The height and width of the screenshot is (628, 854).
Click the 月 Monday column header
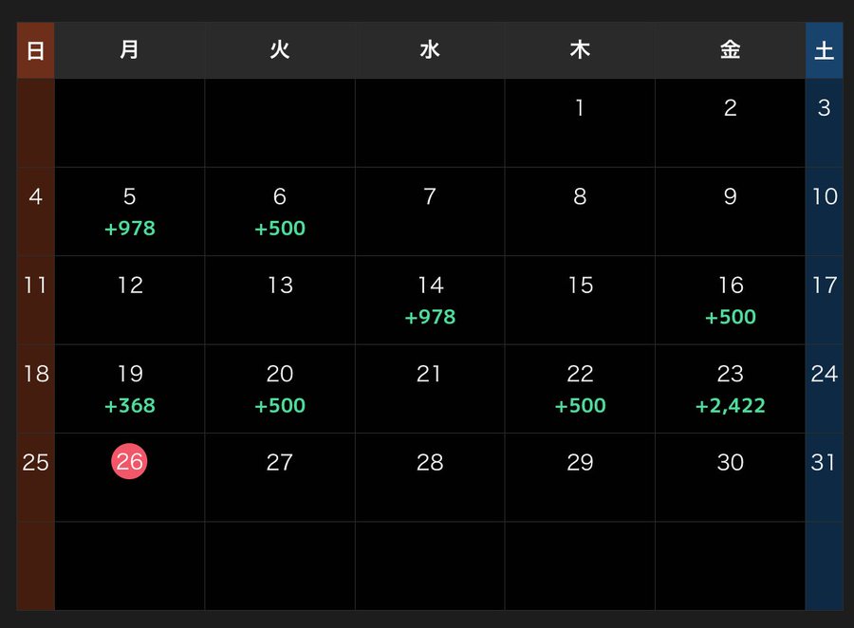pyautogui.click(x=130, y=50)
